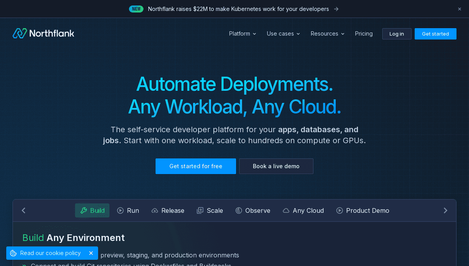This screenshot has height=266, width=469.
Task: Click the Northflank logo
Action: point(43,33)
